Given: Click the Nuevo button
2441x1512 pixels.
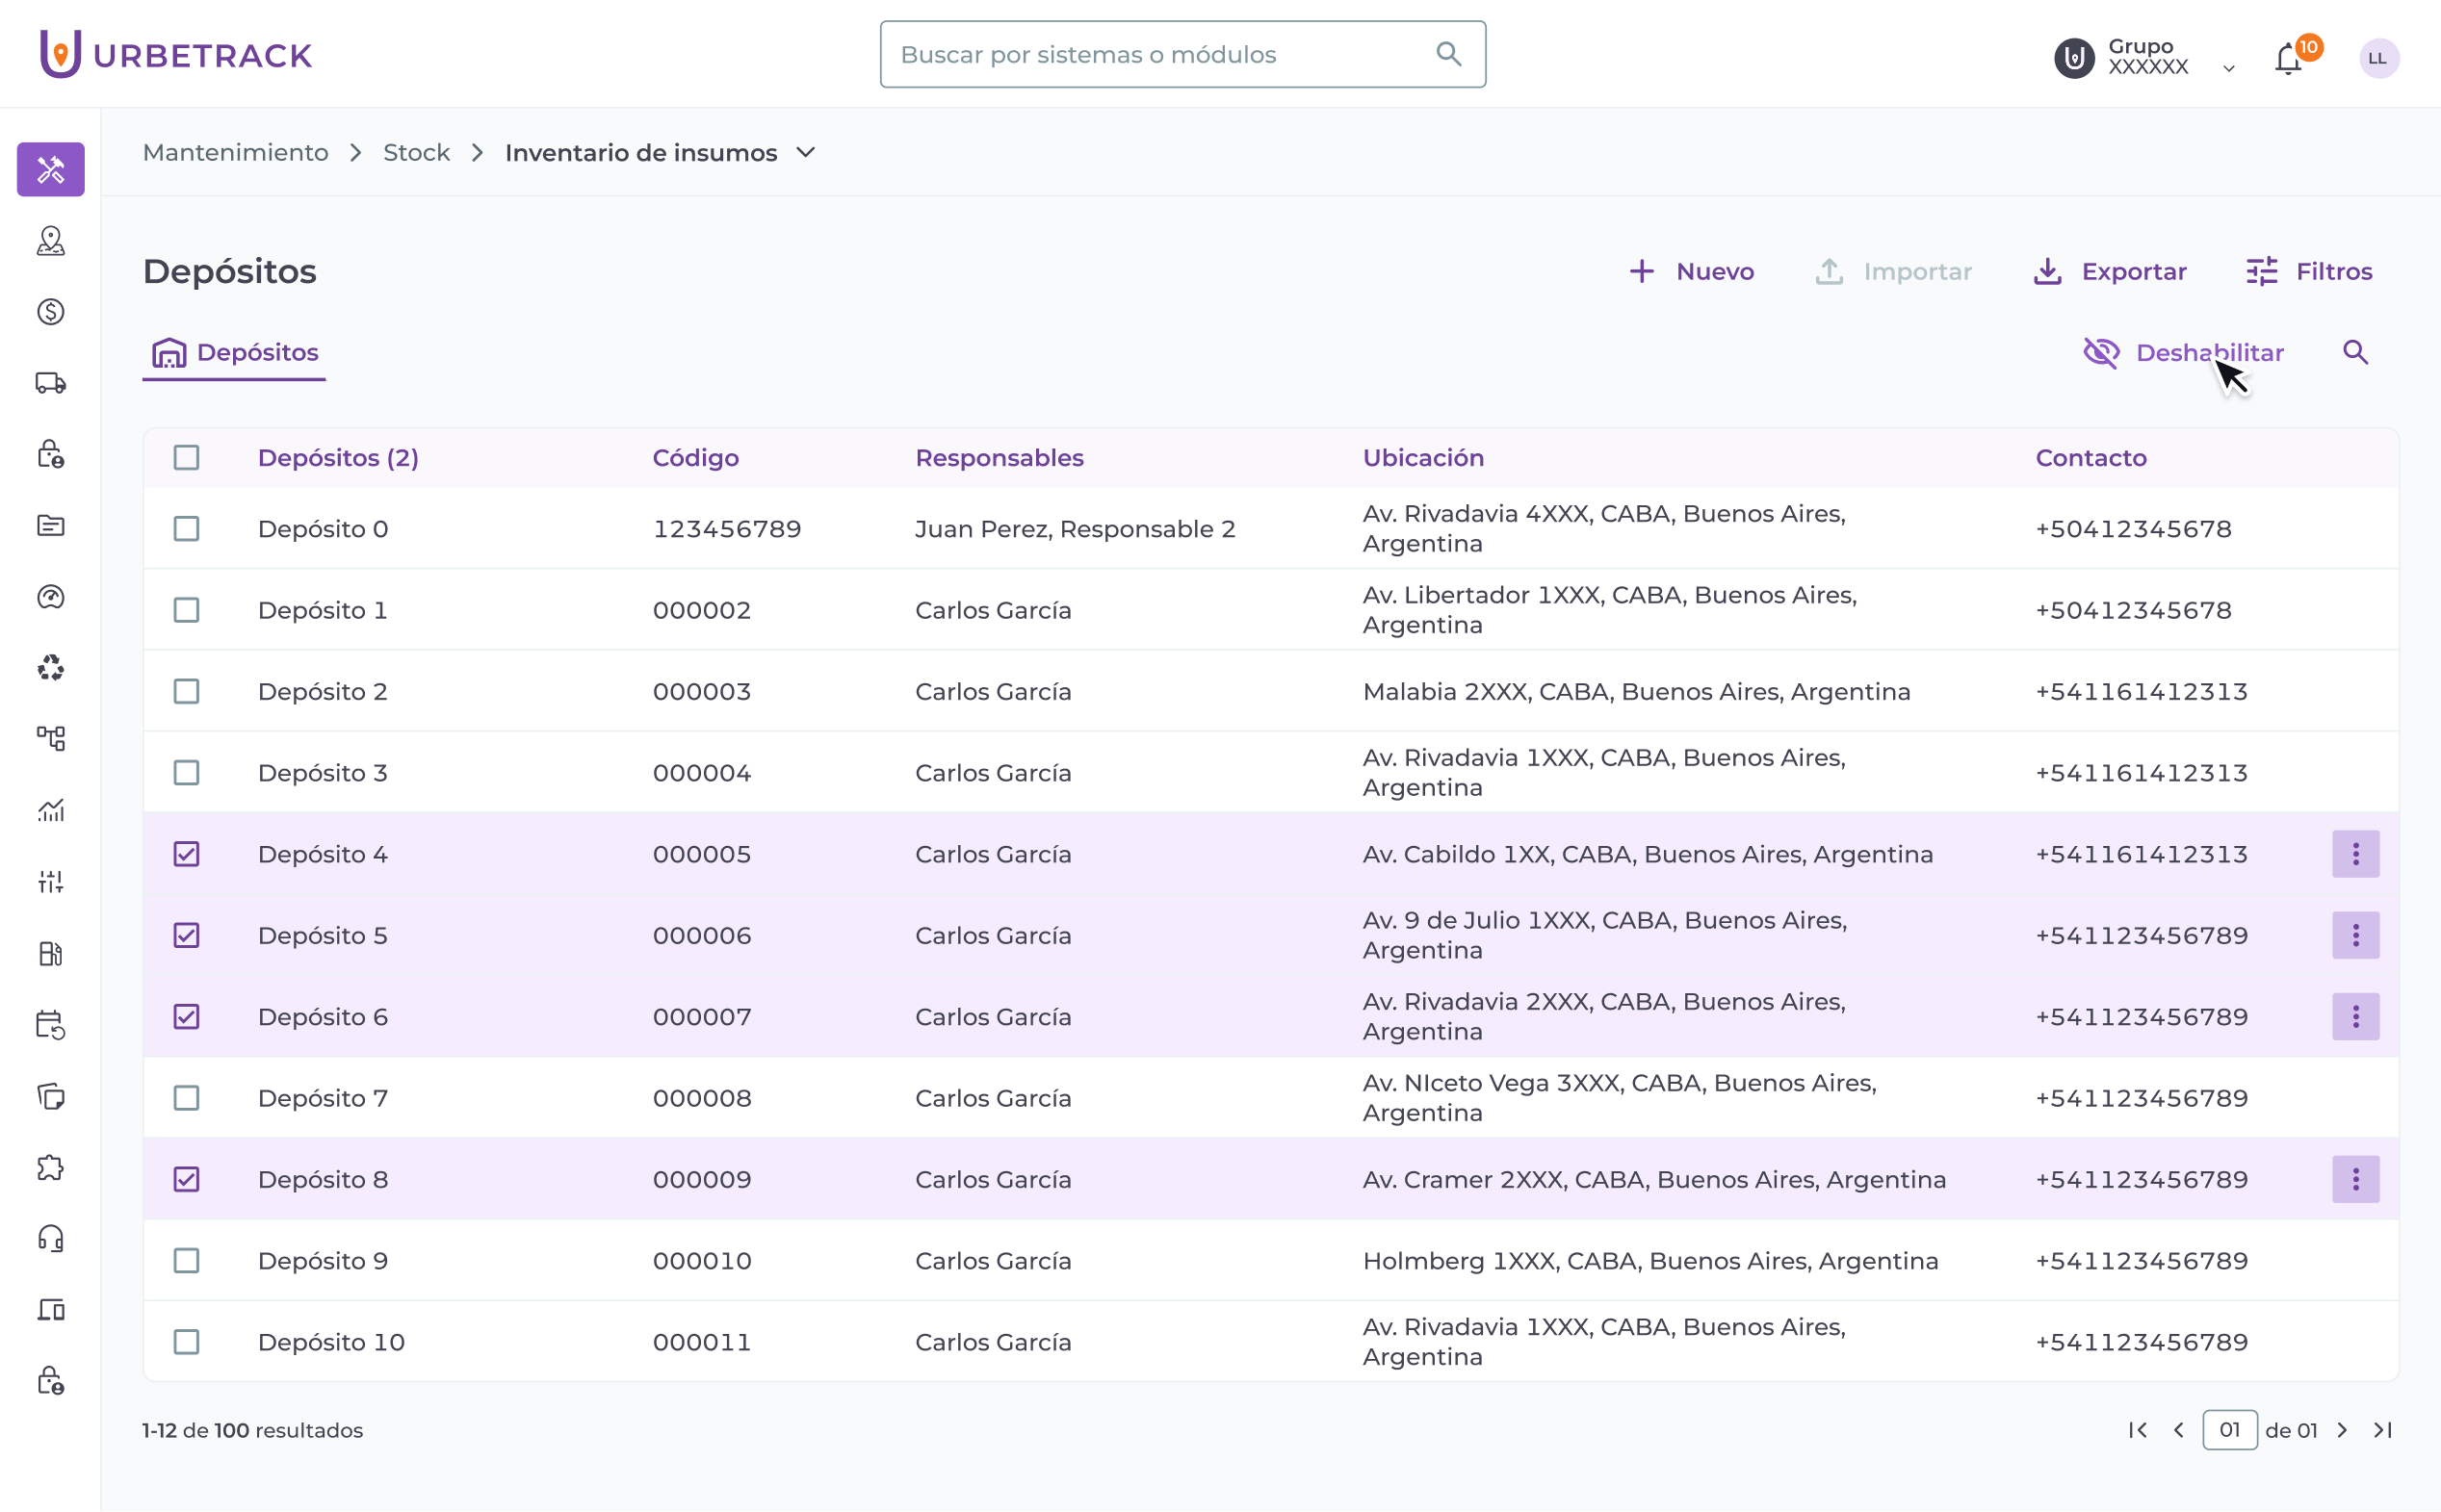Looking at the screenshot, I should click(x=1691, y=271).
